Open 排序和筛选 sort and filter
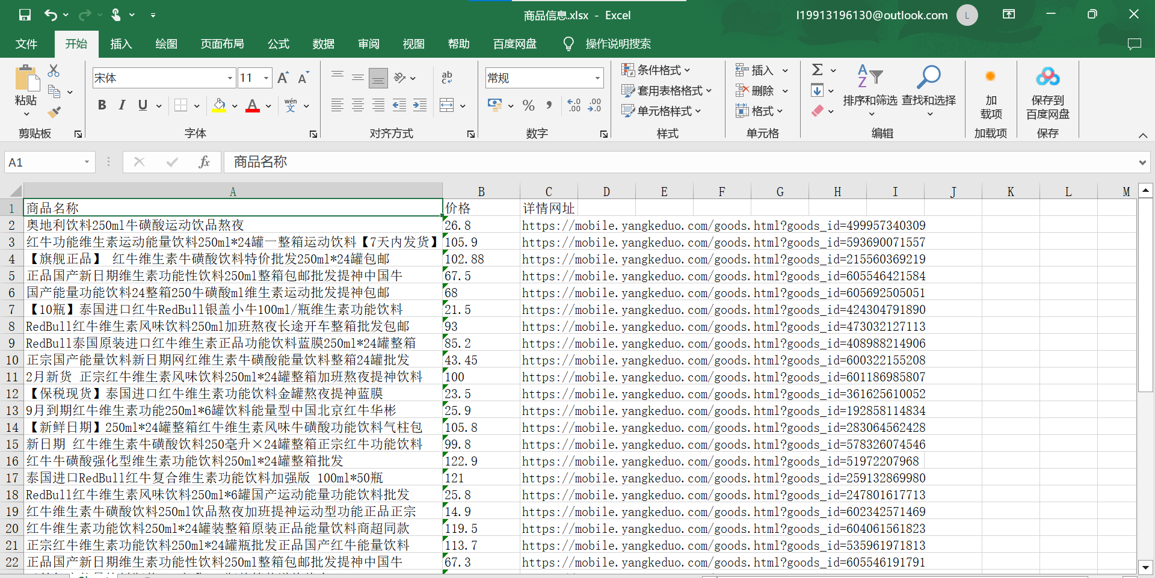 870,90
